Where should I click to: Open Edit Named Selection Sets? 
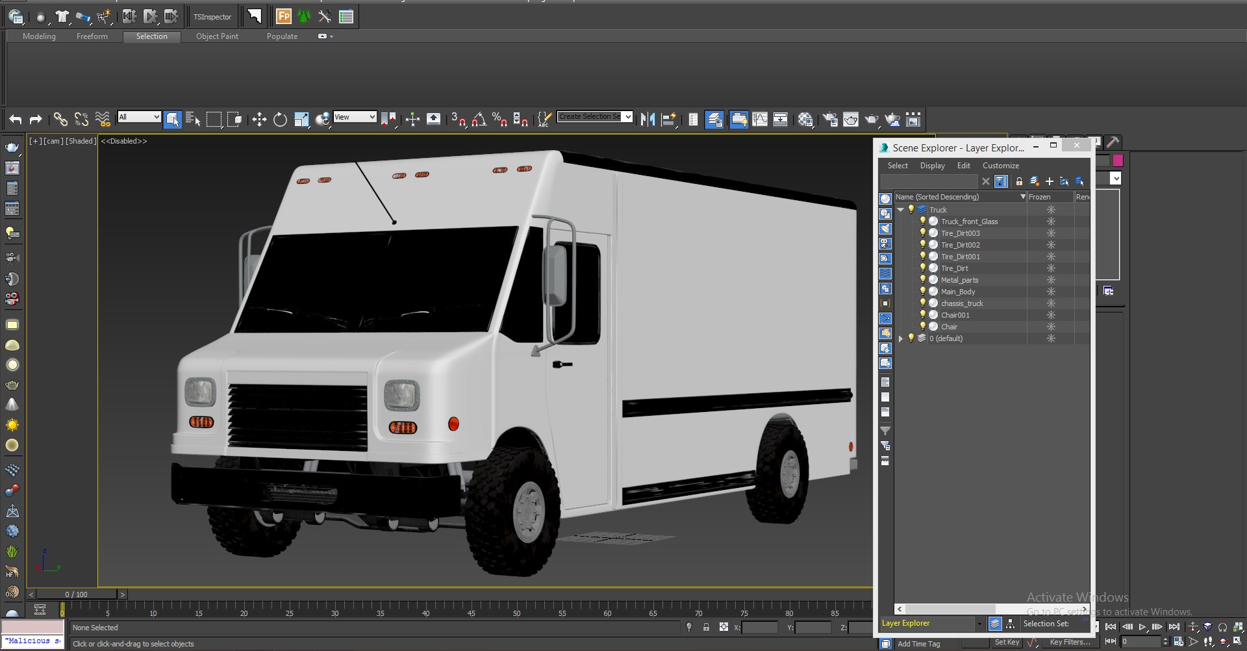(x=544, y=119)
